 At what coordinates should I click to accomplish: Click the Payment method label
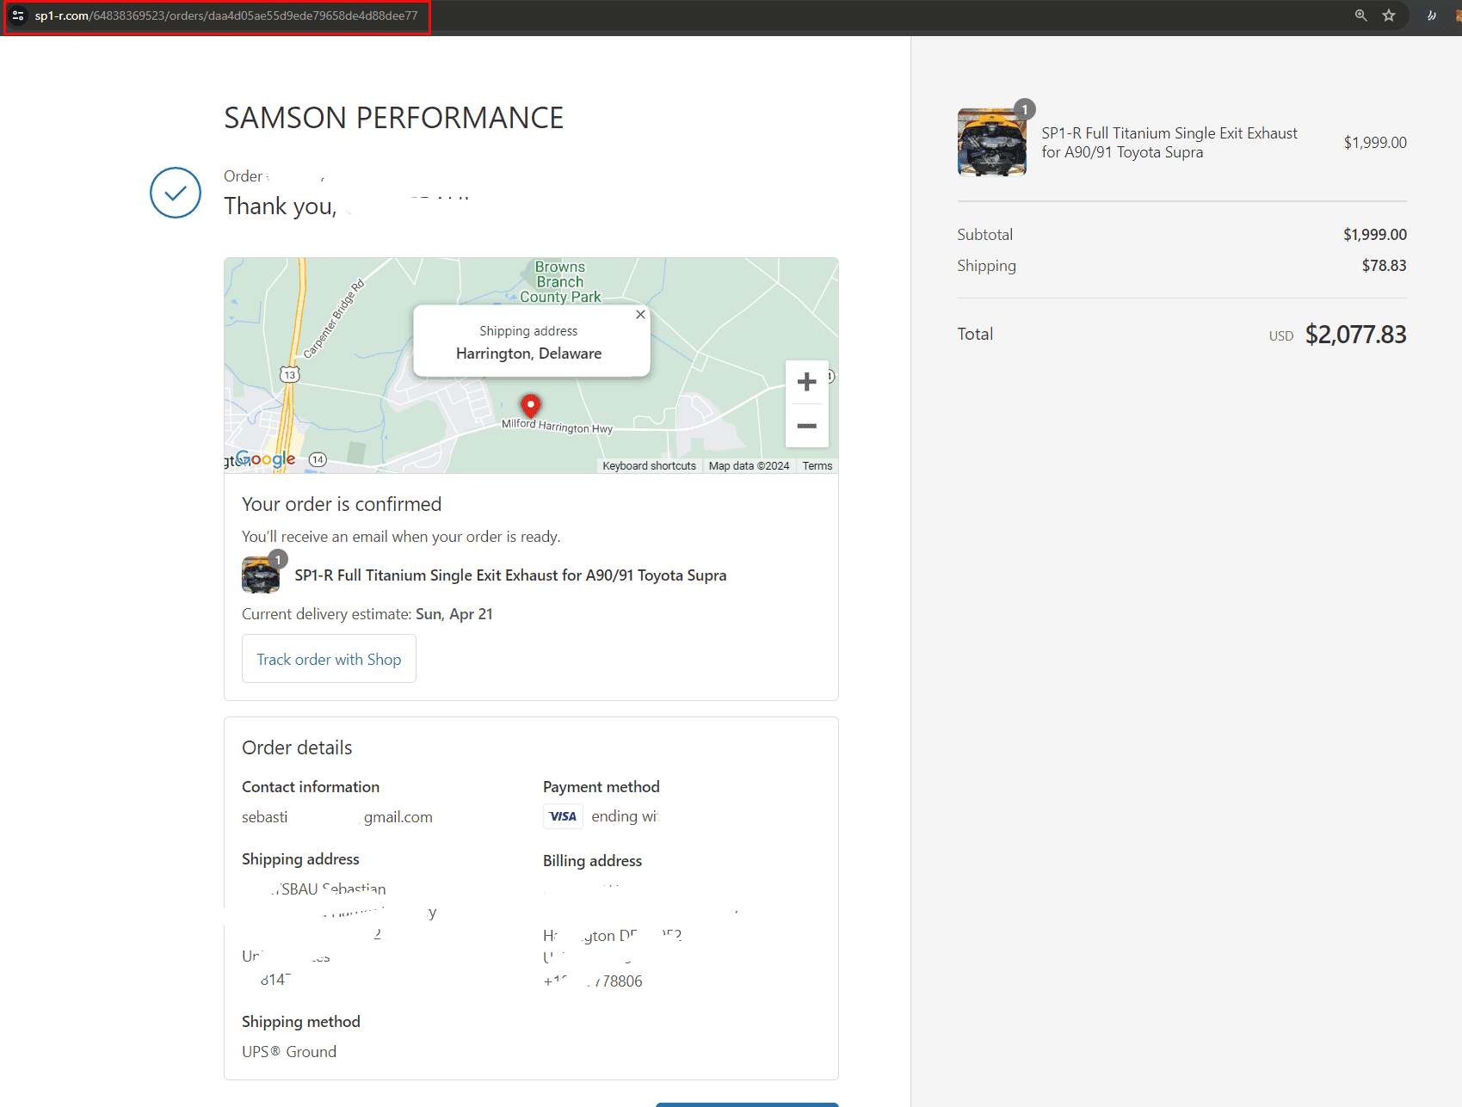(x=601, y=787)
